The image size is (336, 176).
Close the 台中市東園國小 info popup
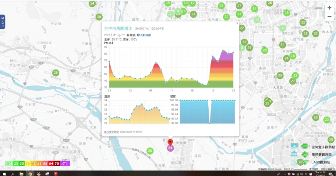pos(237,23)
